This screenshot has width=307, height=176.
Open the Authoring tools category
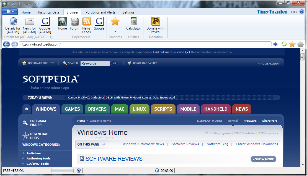point(38,158)
